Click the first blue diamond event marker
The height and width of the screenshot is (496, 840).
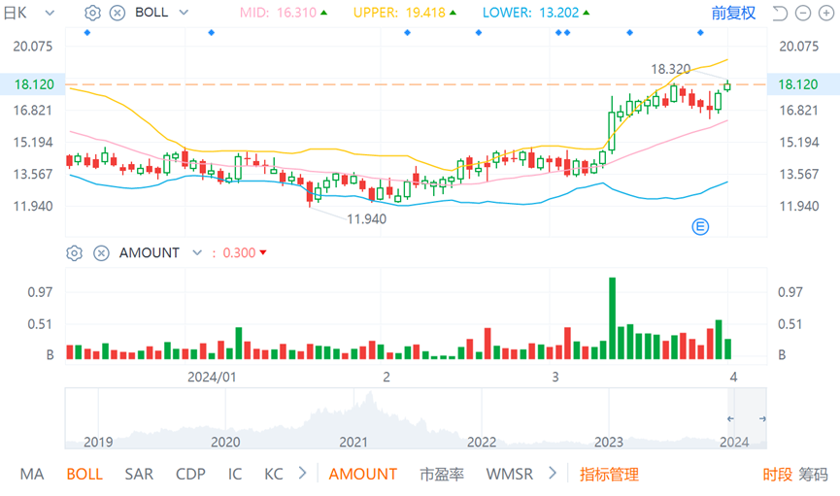point(87,33)
